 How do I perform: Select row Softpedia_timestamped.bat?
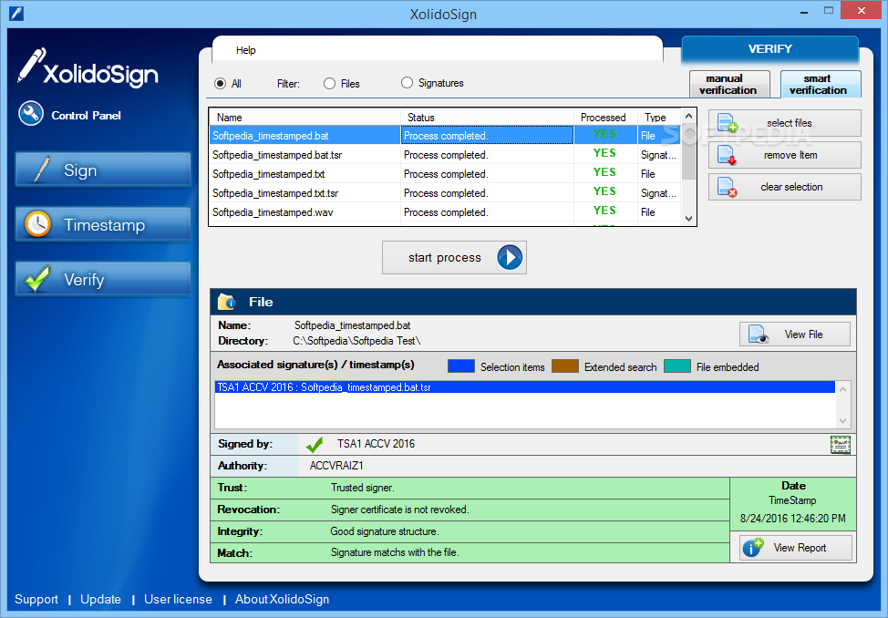(445, 136)
